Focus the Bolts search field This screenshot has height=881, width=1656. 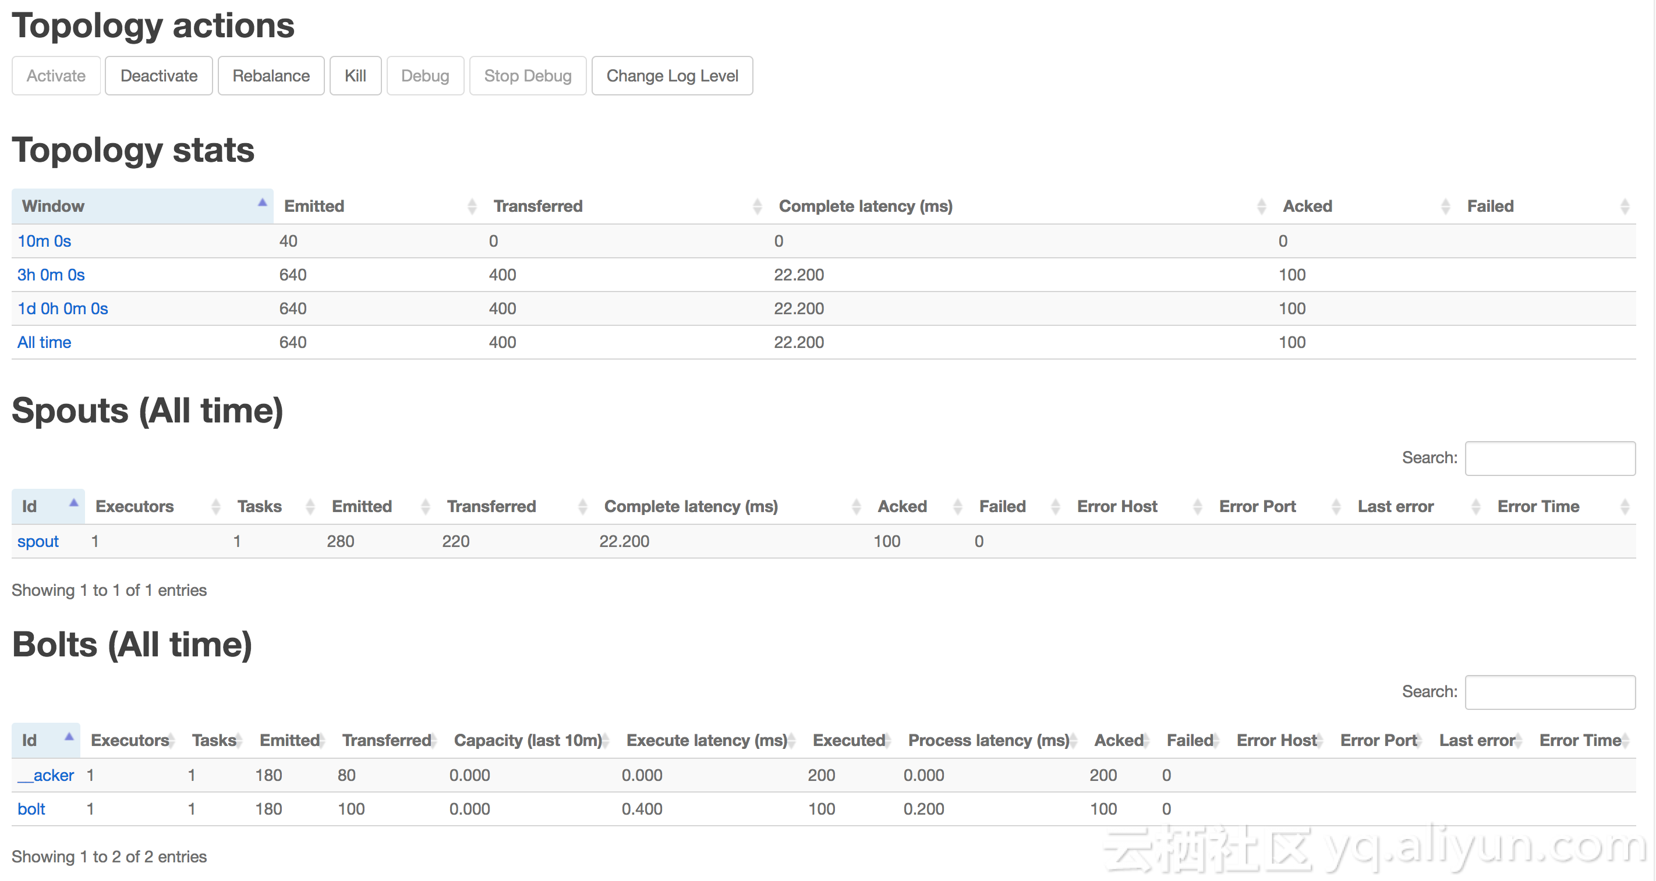coord(1549,692)
